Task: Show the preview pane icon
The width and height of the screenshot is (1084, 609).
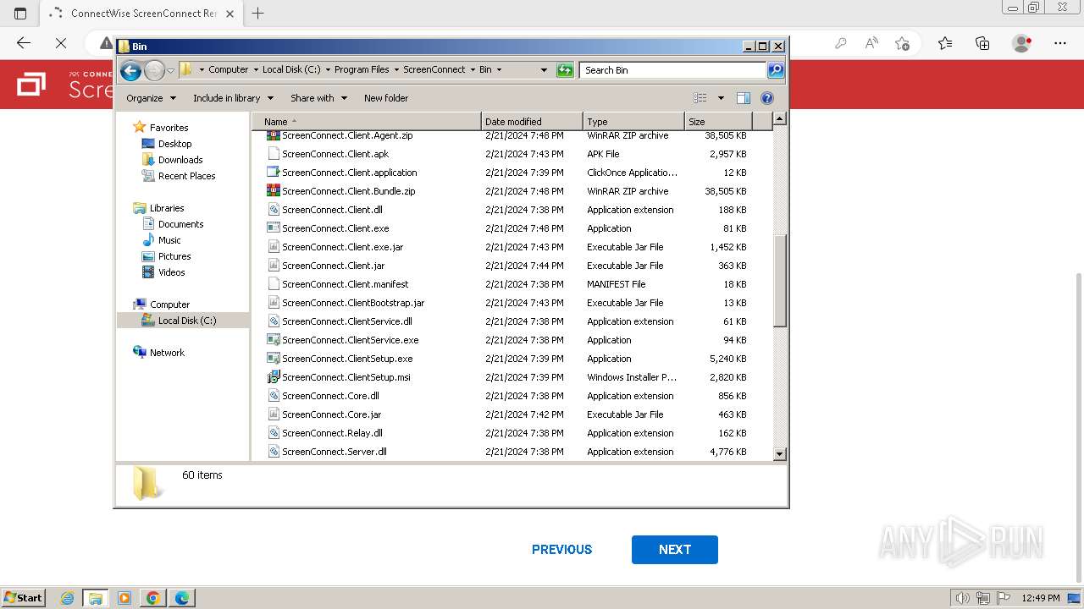Action: 743,98
